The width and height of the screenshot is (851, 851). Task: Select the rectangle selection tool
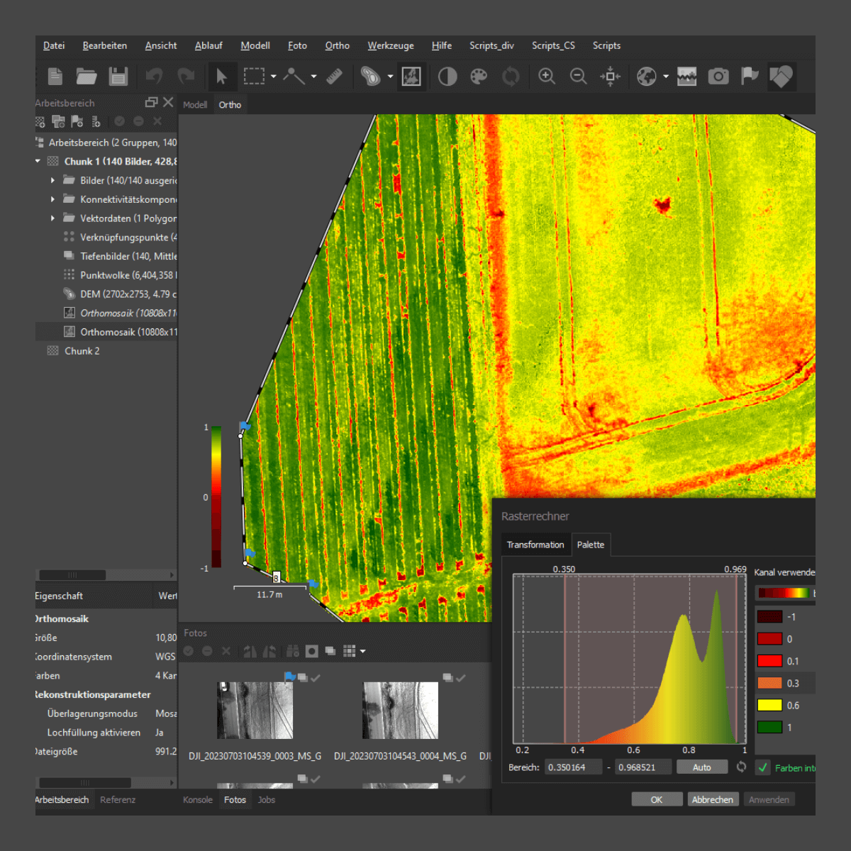click(x=253, y=76)
